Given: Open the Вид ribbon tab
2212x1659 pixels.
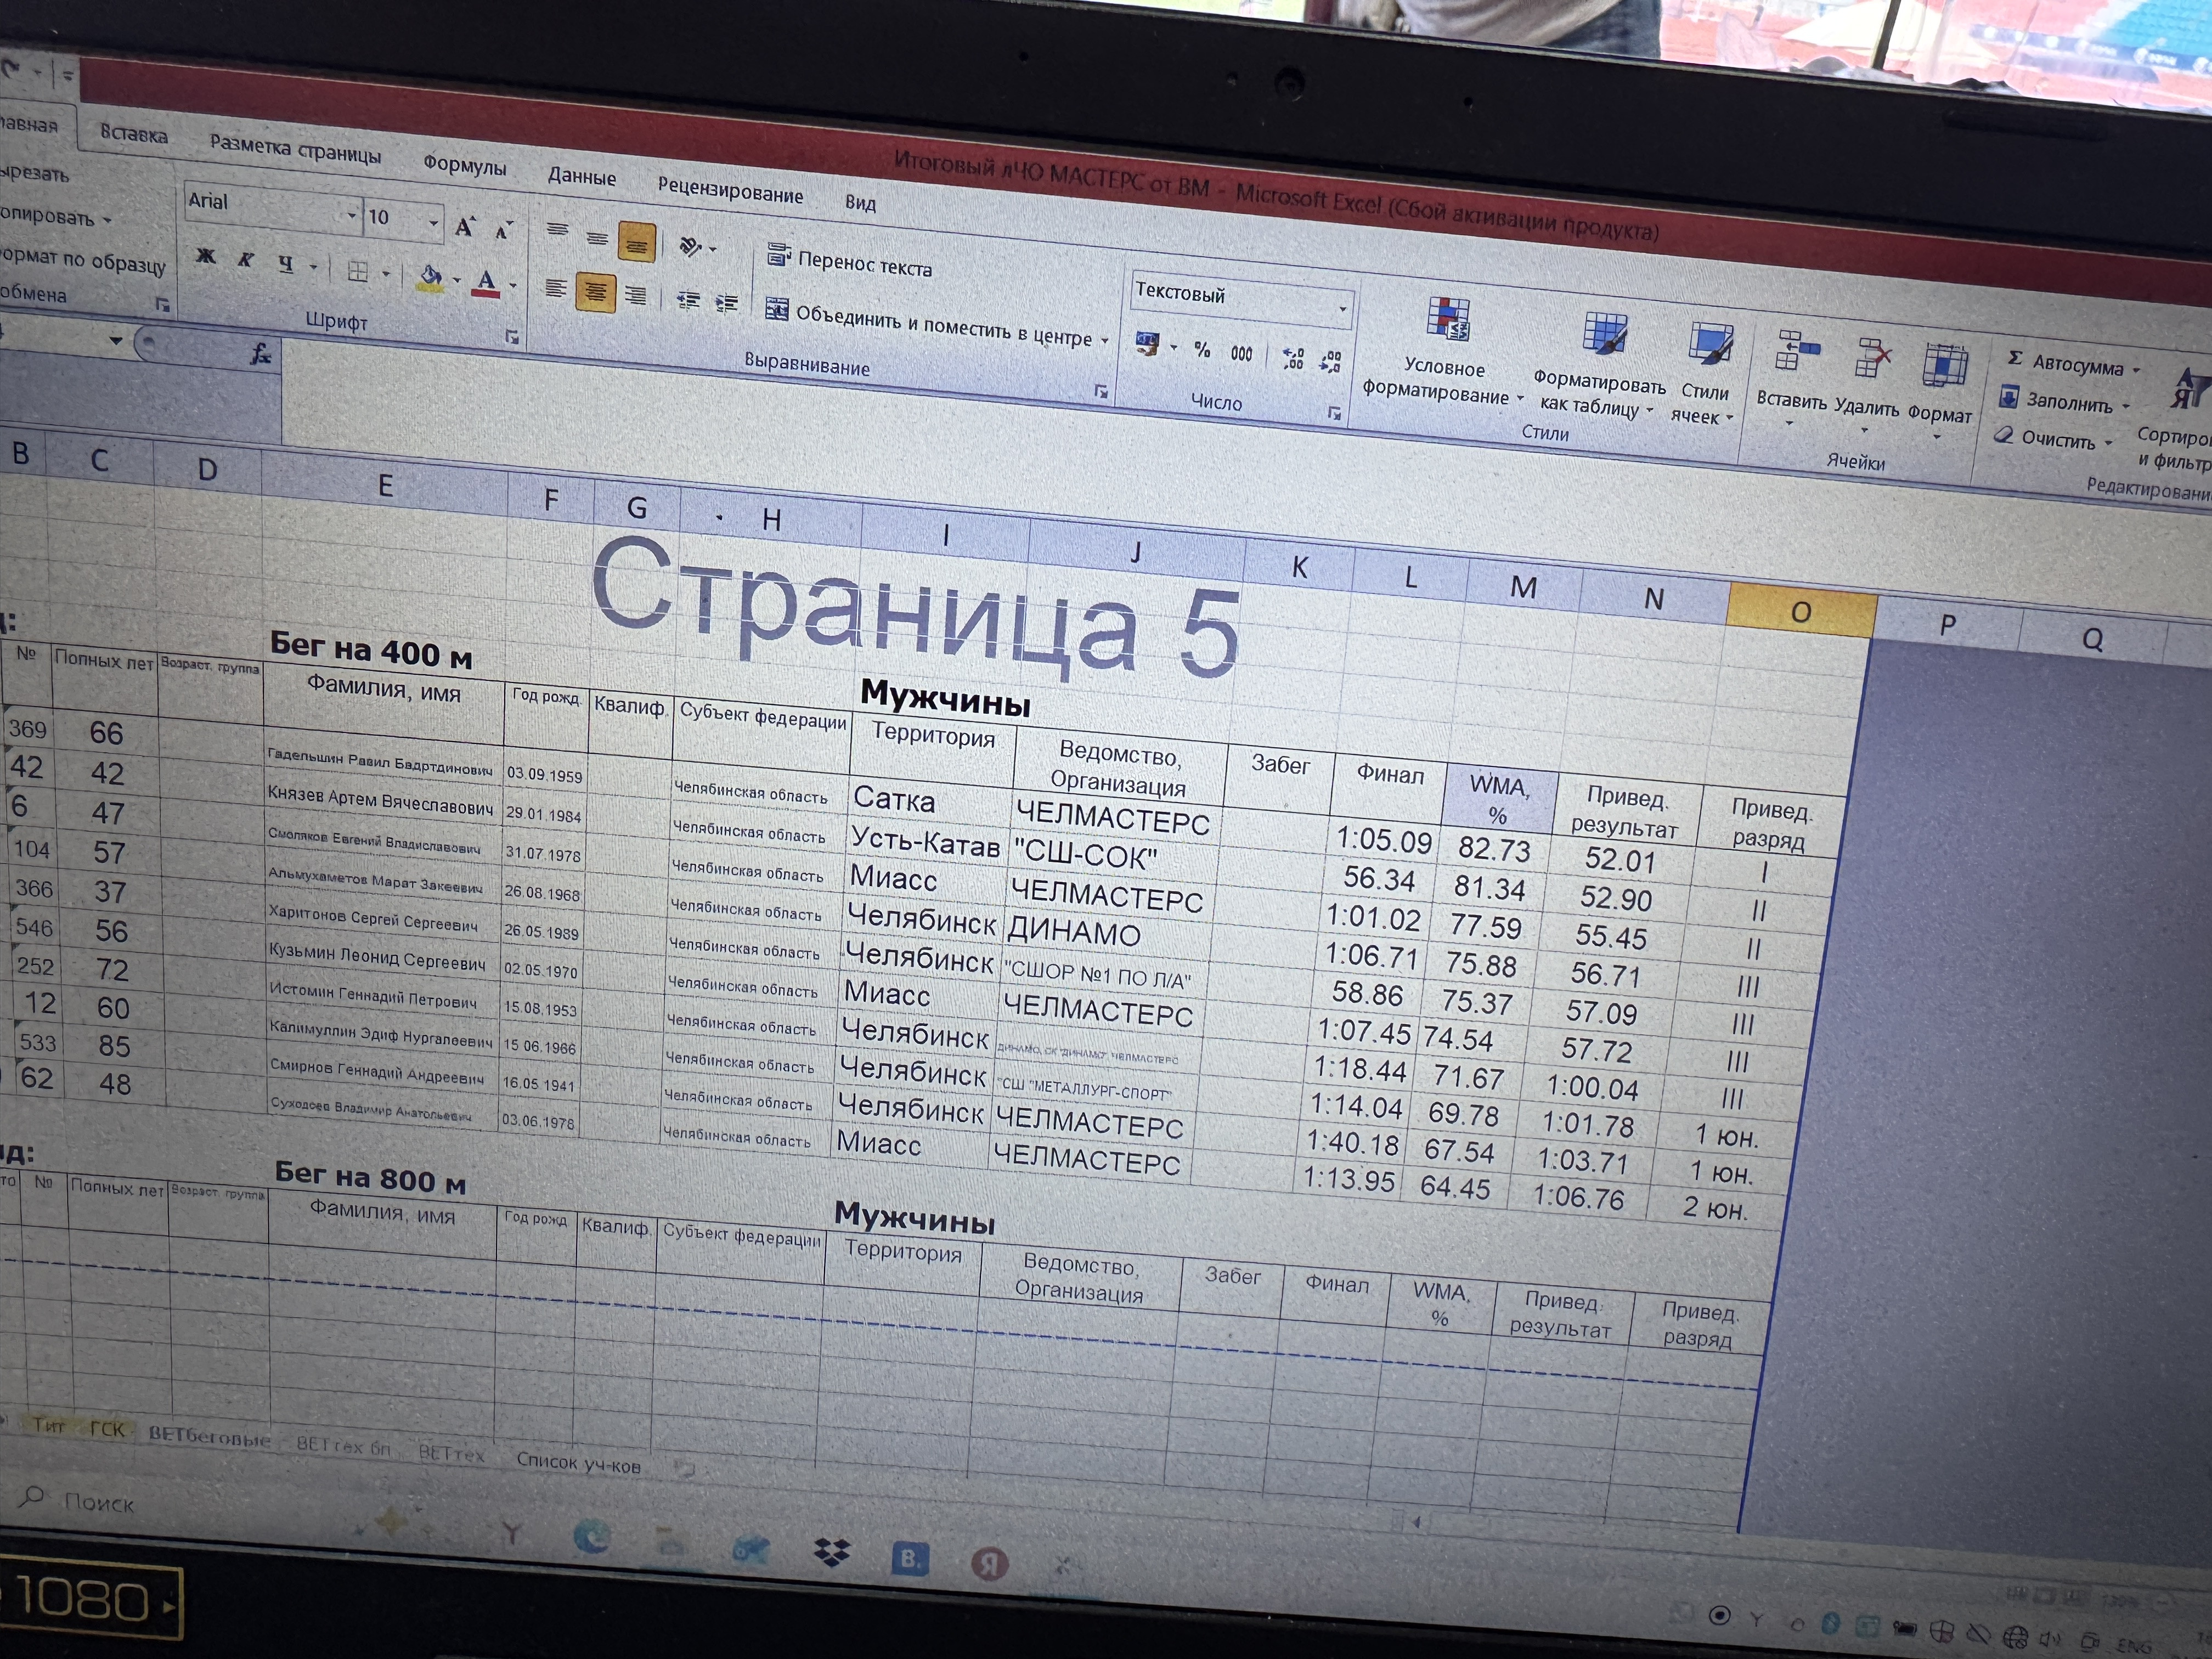Looking at the screenshot, I should tap(860, 203).
